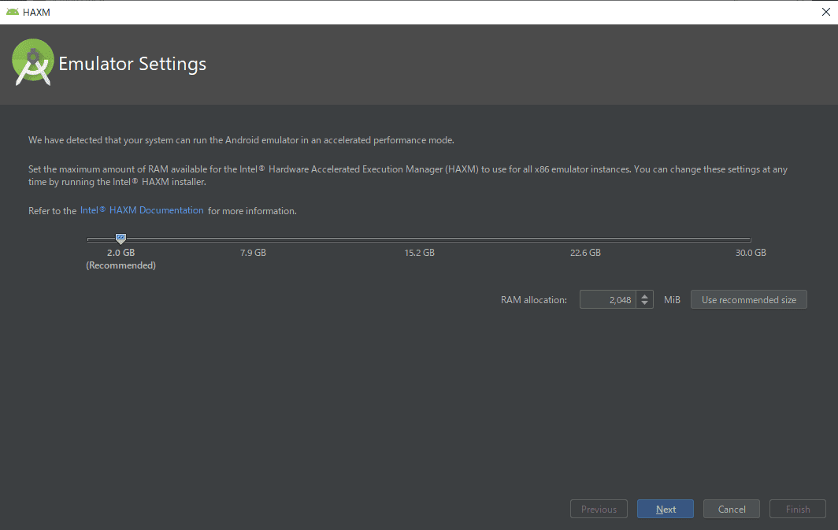Click the disabled Previous button
The image size is (838, 530).
coord(599,510)
